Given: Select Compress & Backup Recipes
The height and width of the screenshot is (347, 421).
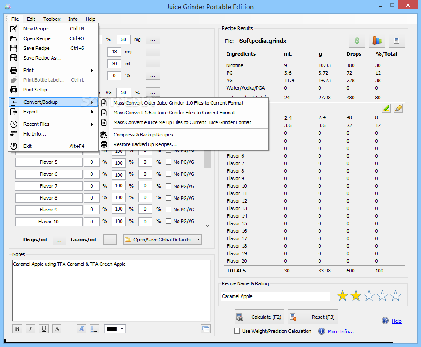Looking at the screenshot, I should 184,135.
